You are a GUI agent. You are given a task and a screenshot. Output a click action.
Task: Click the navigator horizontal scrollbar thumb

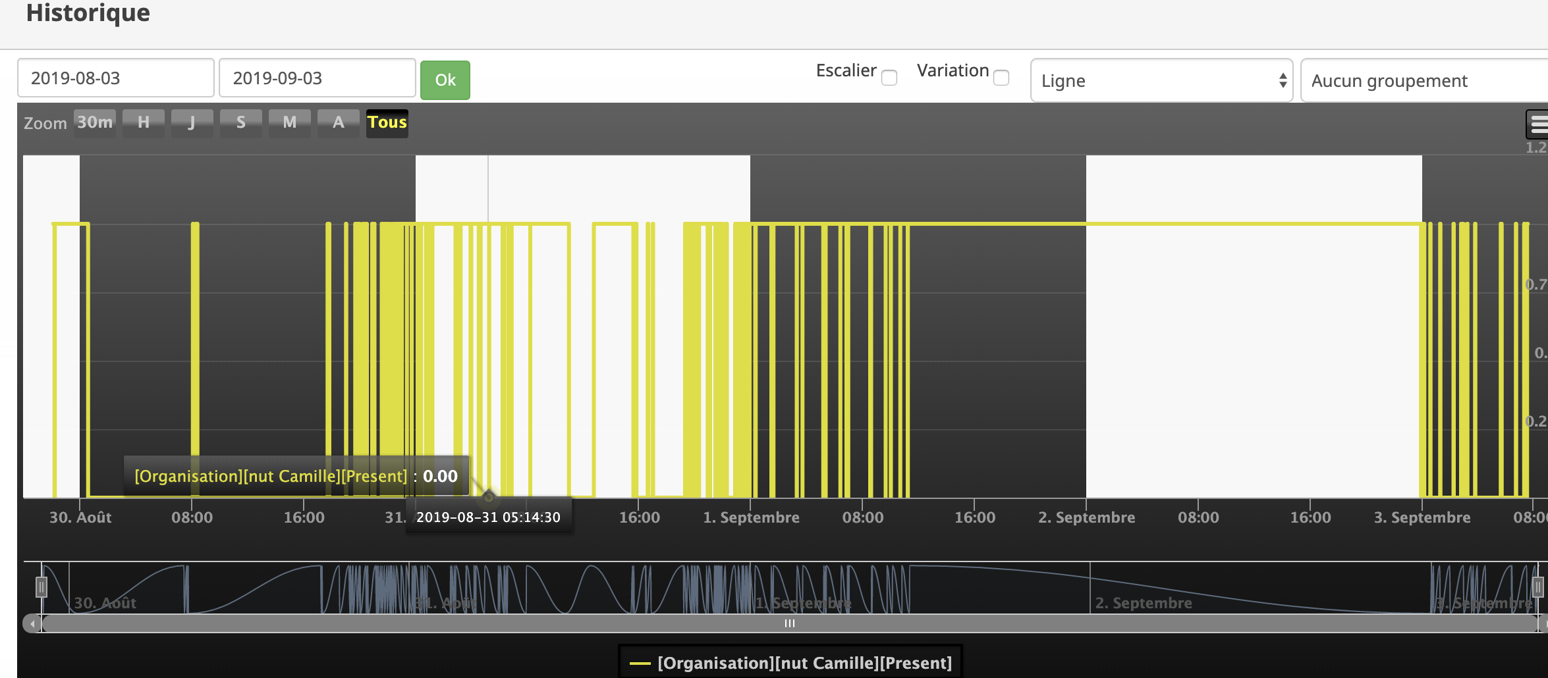789,623
